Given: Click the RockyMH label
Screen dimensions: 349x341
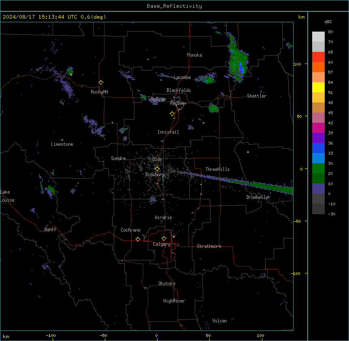Looking at the screenshot, I should pos(99,92).
